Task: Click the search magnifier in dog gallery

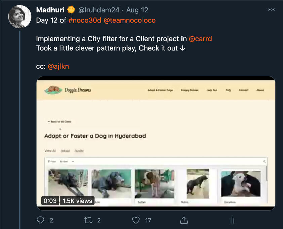Action: point(265,162)
